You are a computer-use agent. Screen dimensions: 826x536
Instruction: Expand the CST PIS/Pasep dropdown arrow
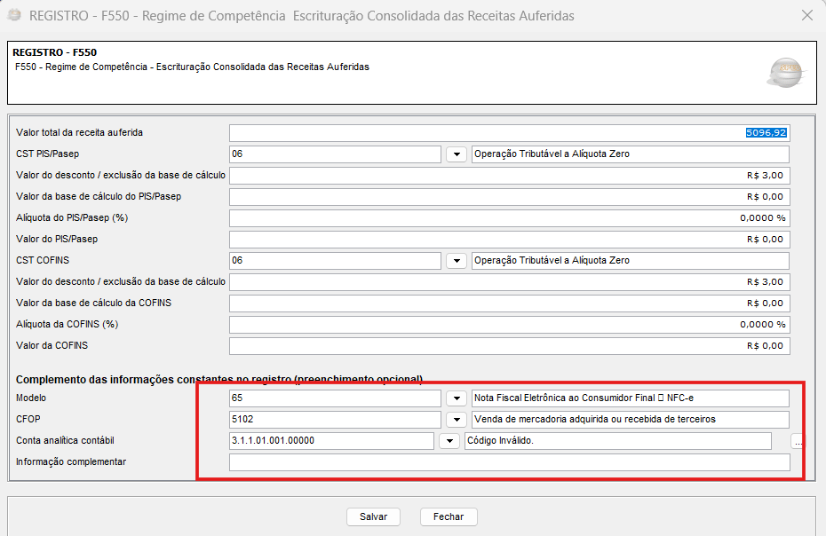pos(457,154)
